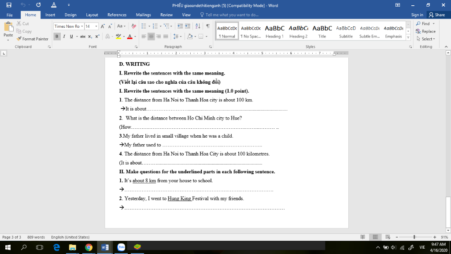
Task: Apply strikethrough formatting
Action: click(82, 36)
